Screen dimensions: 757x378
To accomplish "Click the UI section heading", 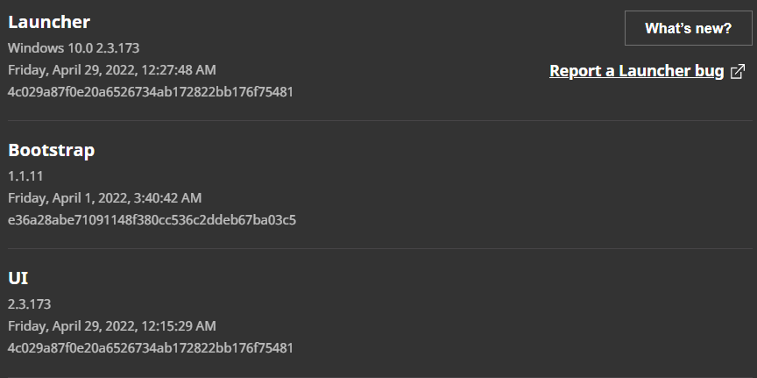I will [18, 278].
